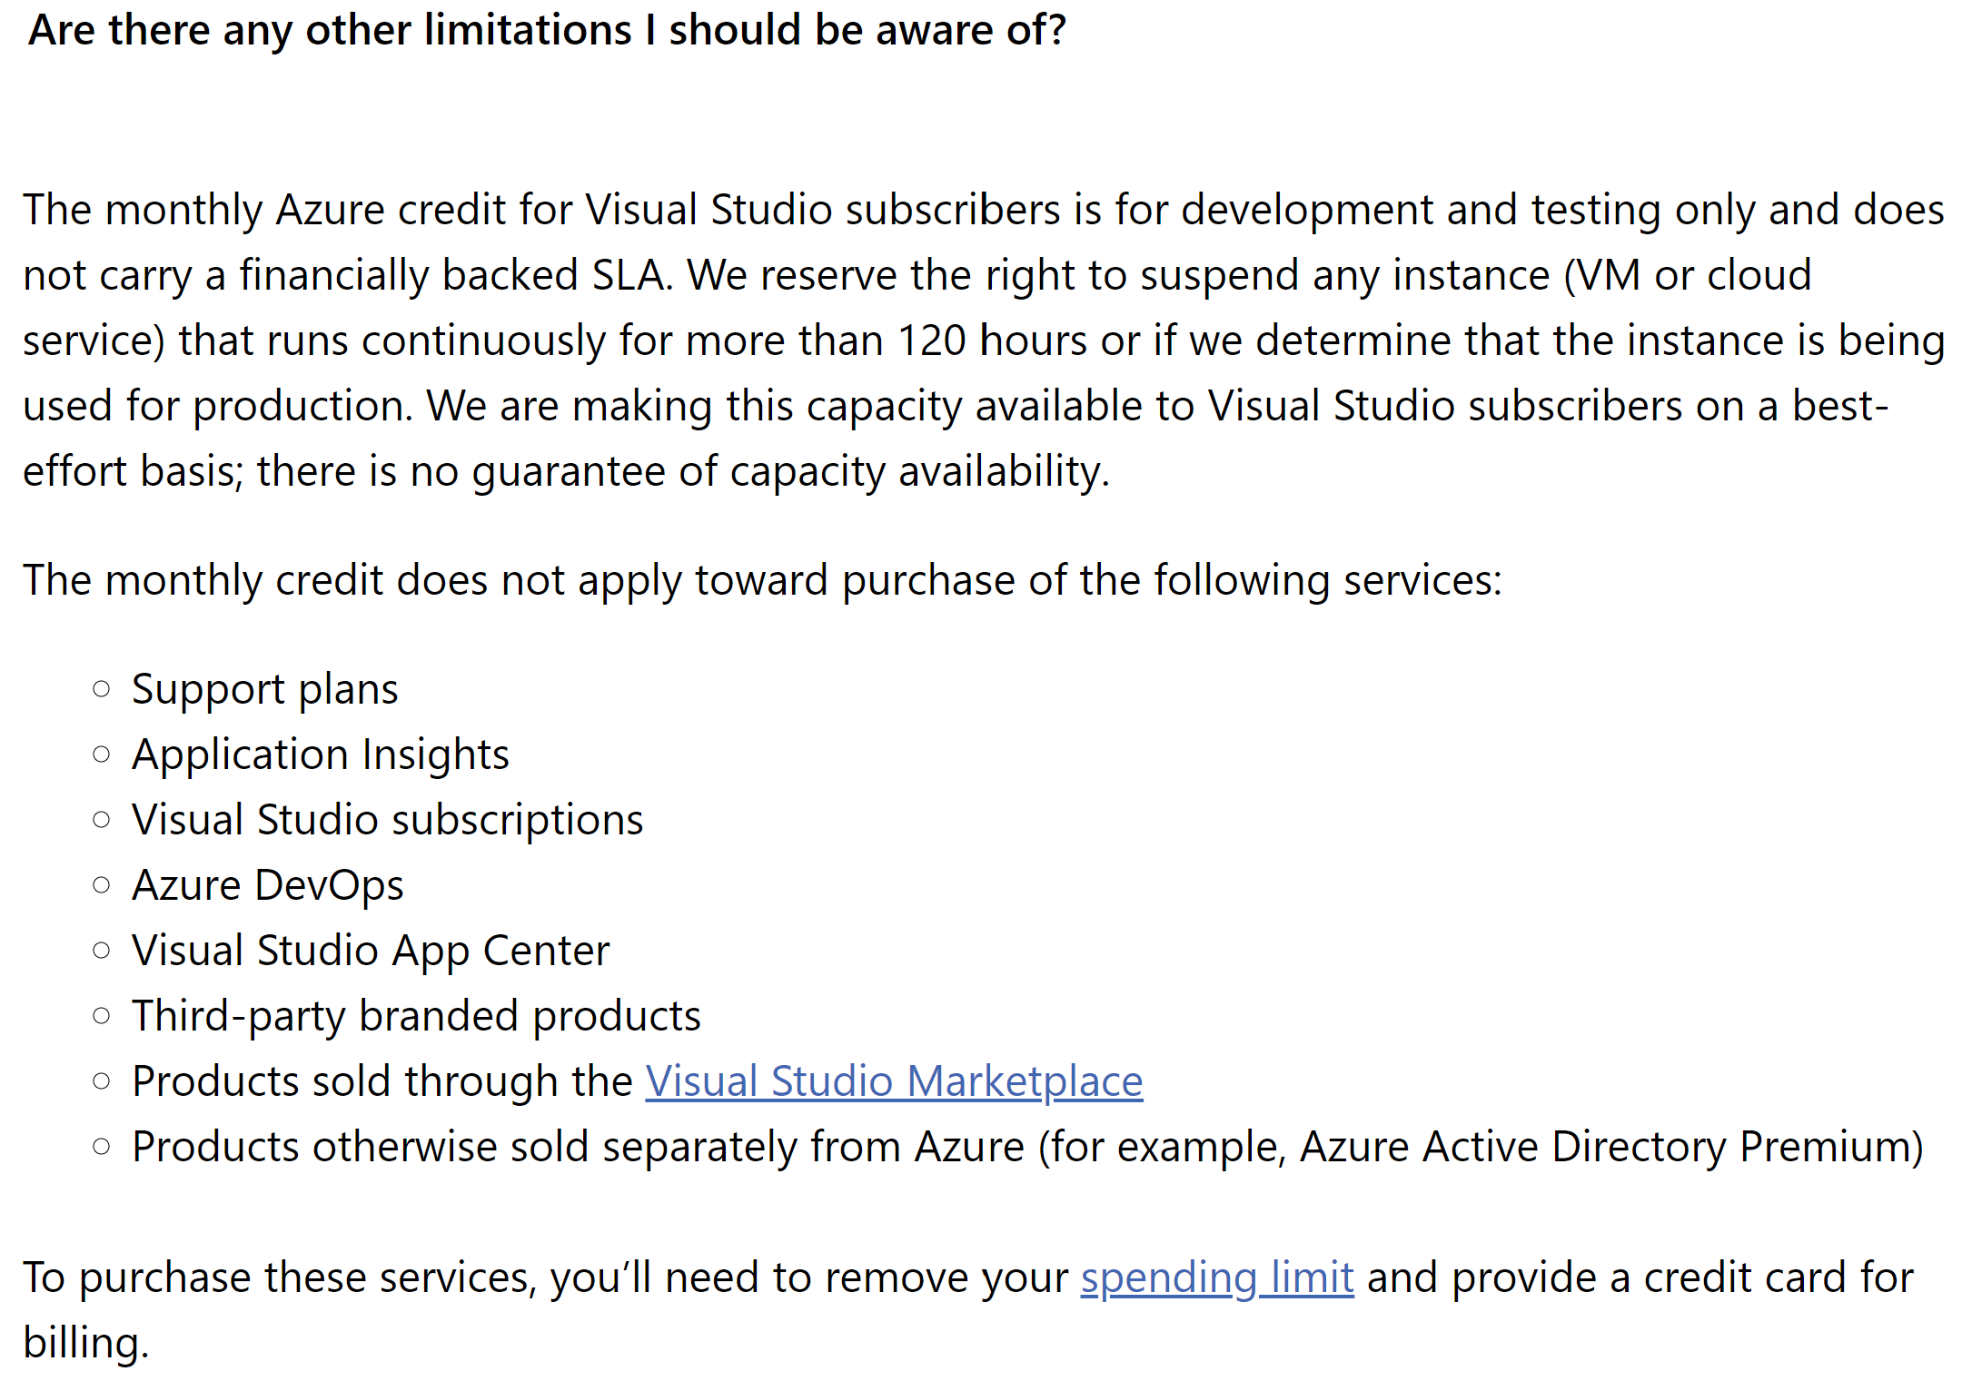This screenshot has width=1962, height=1381.
Task: Click the bullet beside Products otherwise sold separately
Action: click(102, 1147)
